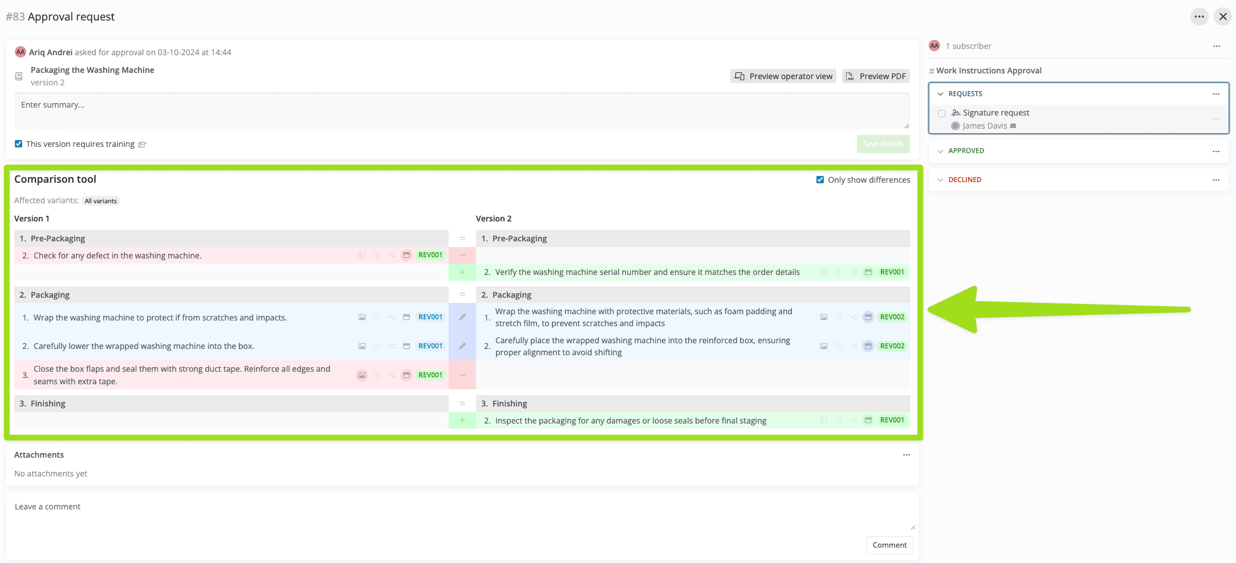Click Preview operator view button
This screenshot has height=563, width=1236.
783,76
